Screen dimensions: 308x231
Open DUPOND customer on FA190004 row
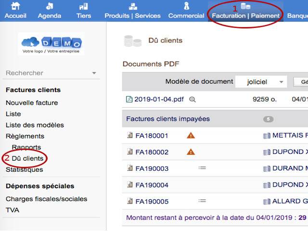290,185
